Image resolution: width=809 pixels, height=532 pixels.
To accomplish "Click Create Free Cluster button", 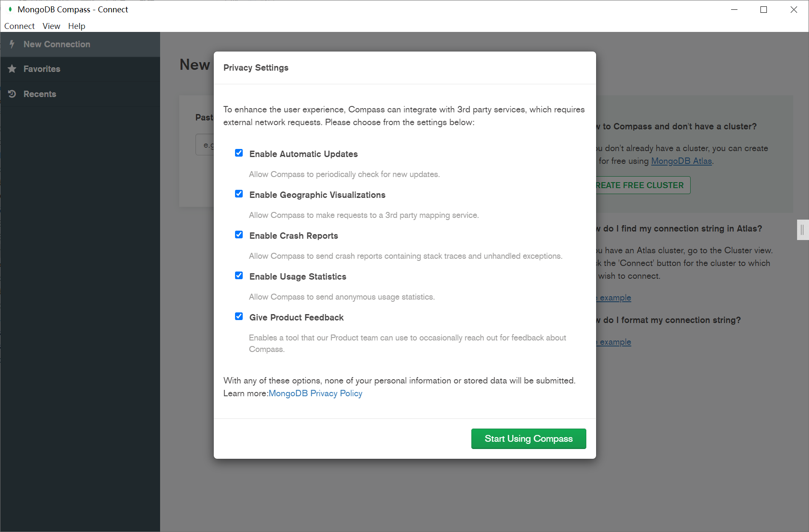I will [x=643, y=185].
